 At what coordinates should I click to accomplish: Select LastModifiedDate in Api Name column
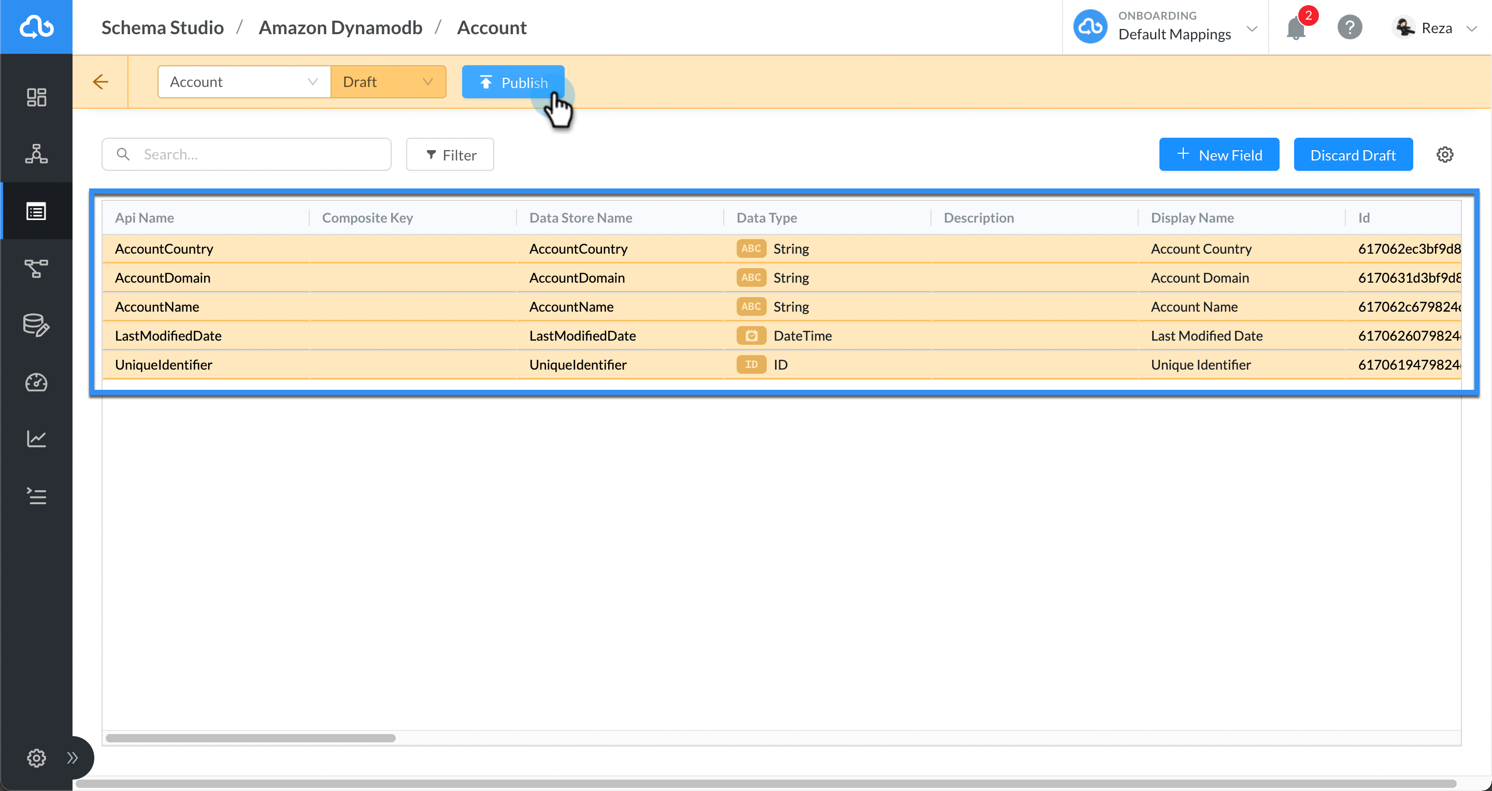(168, 335)
